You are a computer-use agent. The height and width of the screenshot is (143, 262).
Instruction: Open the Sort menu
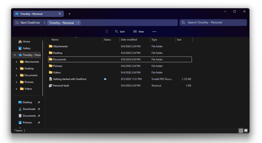pos(120,32)
